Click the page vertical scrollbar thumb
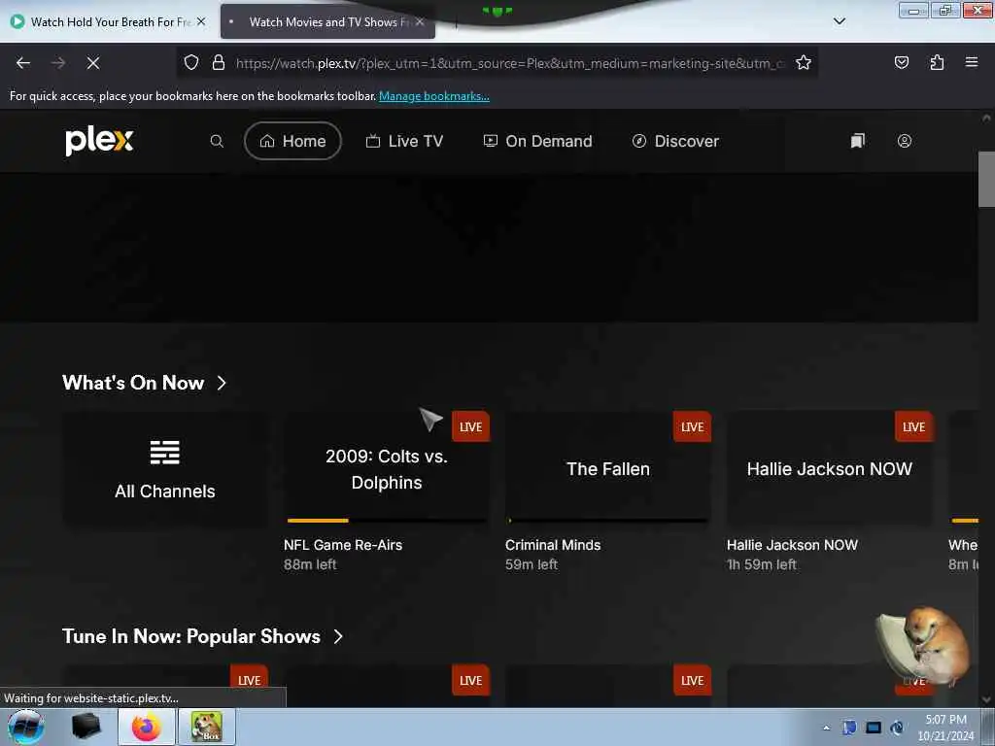995x746 pixels. [985, 180]
